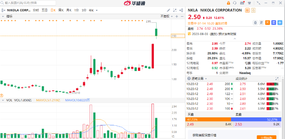Open the mail messages icon
The height and width of the screenshot is (139, 285).
click(x=242, y=3)
